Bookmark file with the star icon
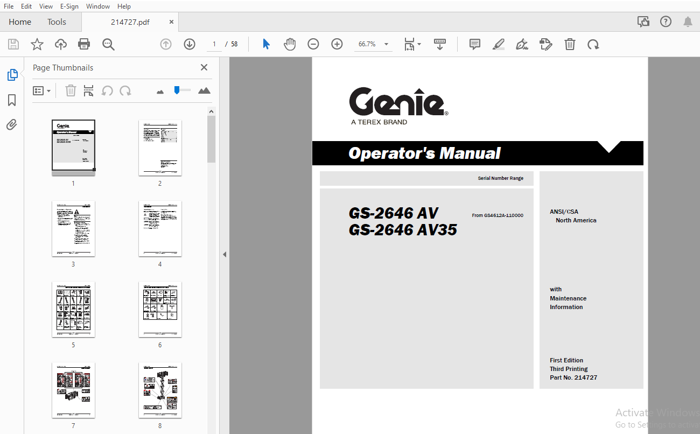Viewport: 700px width, 434px height. point(37,44)
